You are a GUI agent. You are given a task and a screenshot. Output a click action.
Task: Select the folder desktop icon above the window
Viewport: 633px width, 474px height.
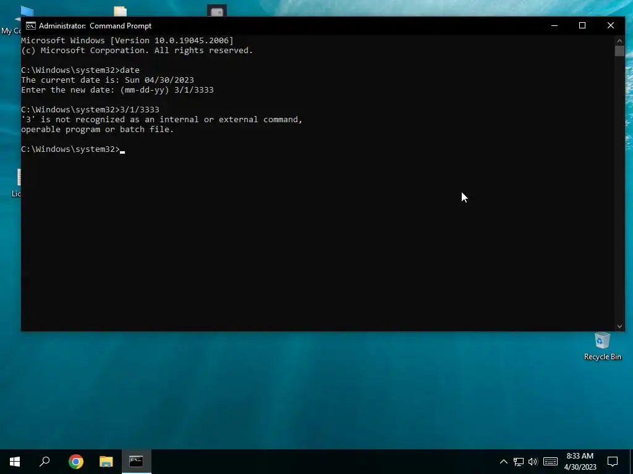tap(120, 11)
